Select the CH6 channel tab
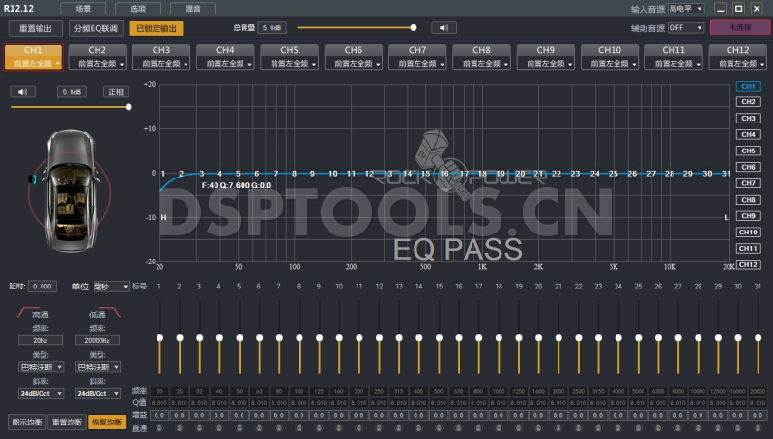 (353, 49)
